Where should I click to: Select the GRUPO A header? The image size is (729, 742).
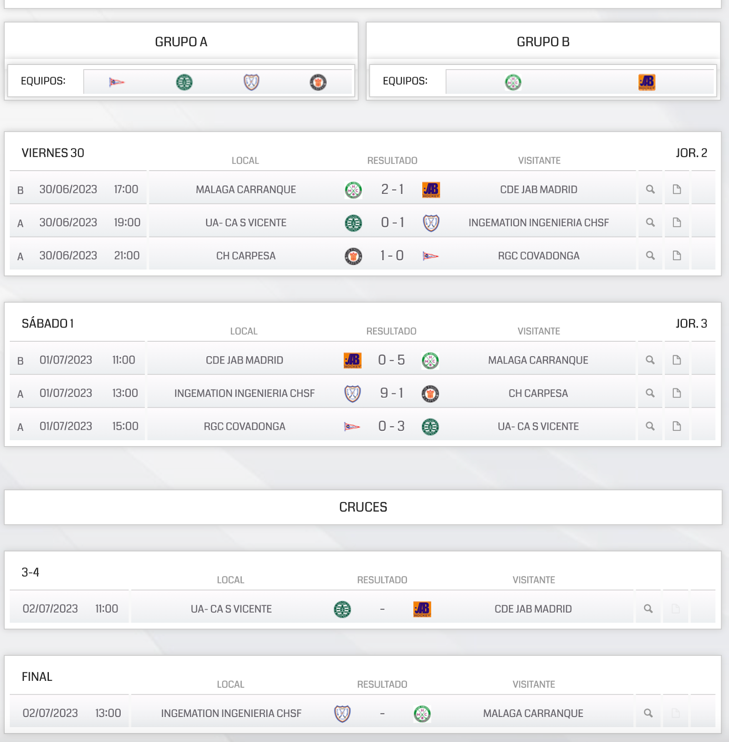point(181,42)
